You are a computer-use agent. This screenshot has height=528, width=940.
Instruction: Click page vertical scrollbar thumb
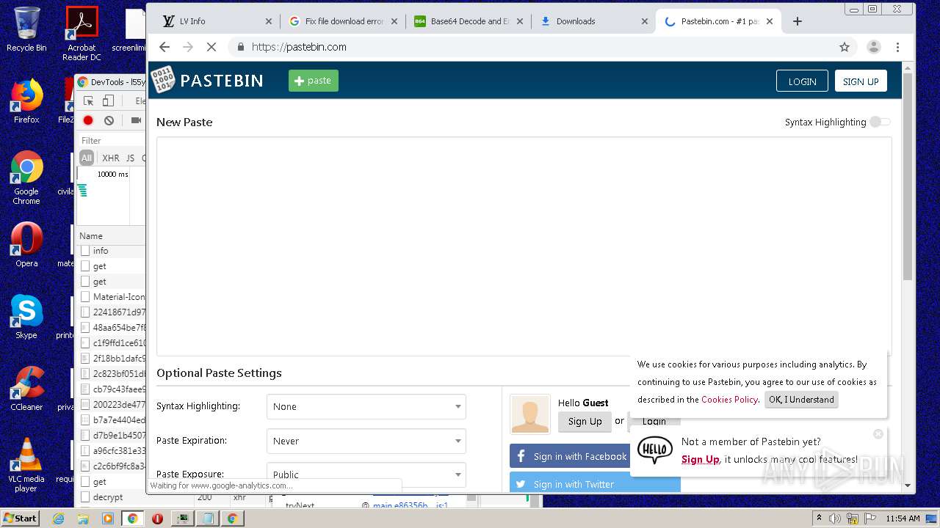click(x=908, y=176)
